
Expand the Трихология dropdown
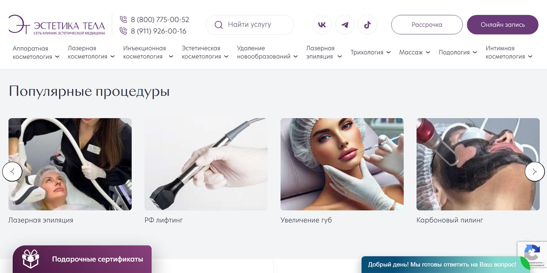point(370,52)
